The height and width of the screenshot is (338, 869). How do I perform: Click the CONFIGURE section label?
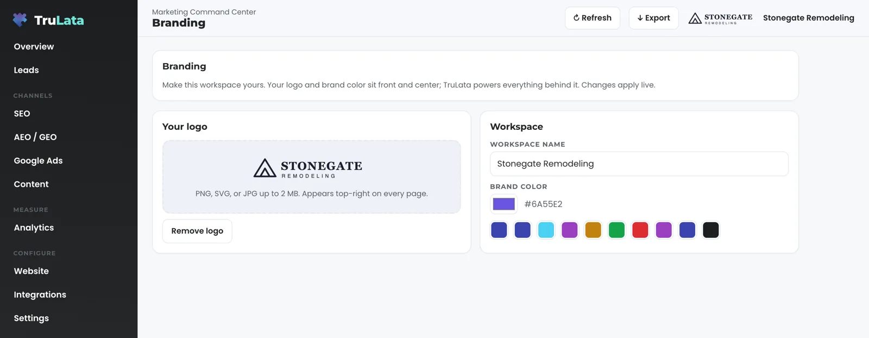click(x=34, y=253)
